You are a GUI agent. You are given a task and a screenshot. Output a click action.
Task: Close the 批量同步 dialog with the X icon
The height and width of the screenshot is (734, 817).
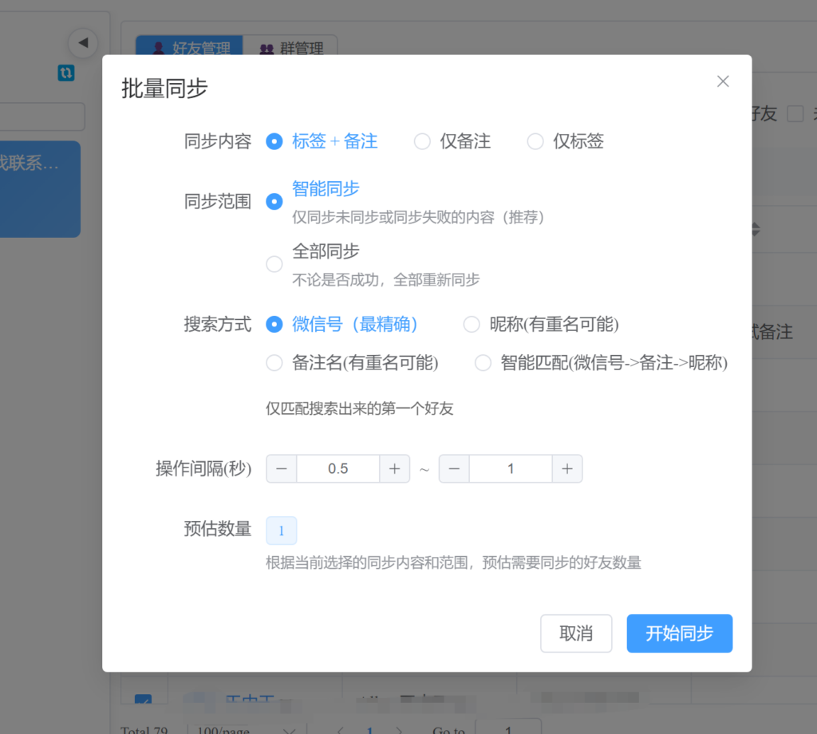click(723, 81)
